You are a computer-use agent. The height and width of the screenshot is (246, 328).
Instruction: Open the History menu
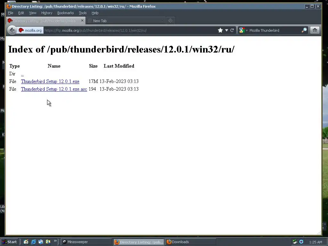[47, 13]
